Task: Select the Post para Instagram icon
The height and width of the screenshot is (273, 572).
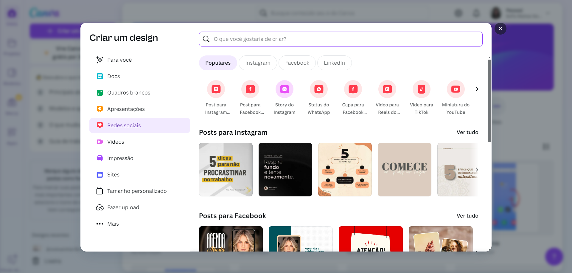Action: coord(216,89)
